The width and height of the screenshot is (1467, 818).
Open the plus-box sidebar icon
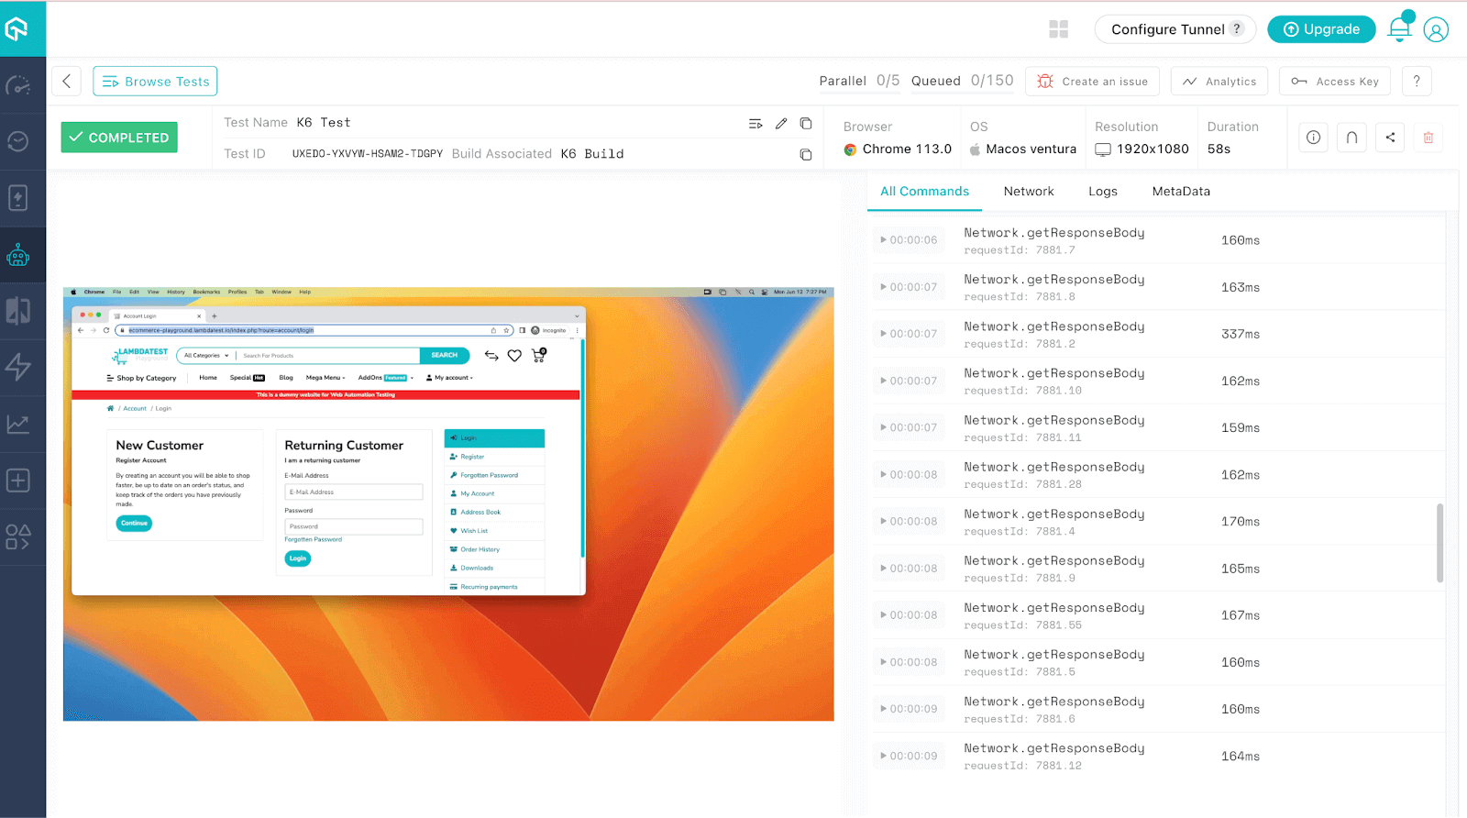18,481
